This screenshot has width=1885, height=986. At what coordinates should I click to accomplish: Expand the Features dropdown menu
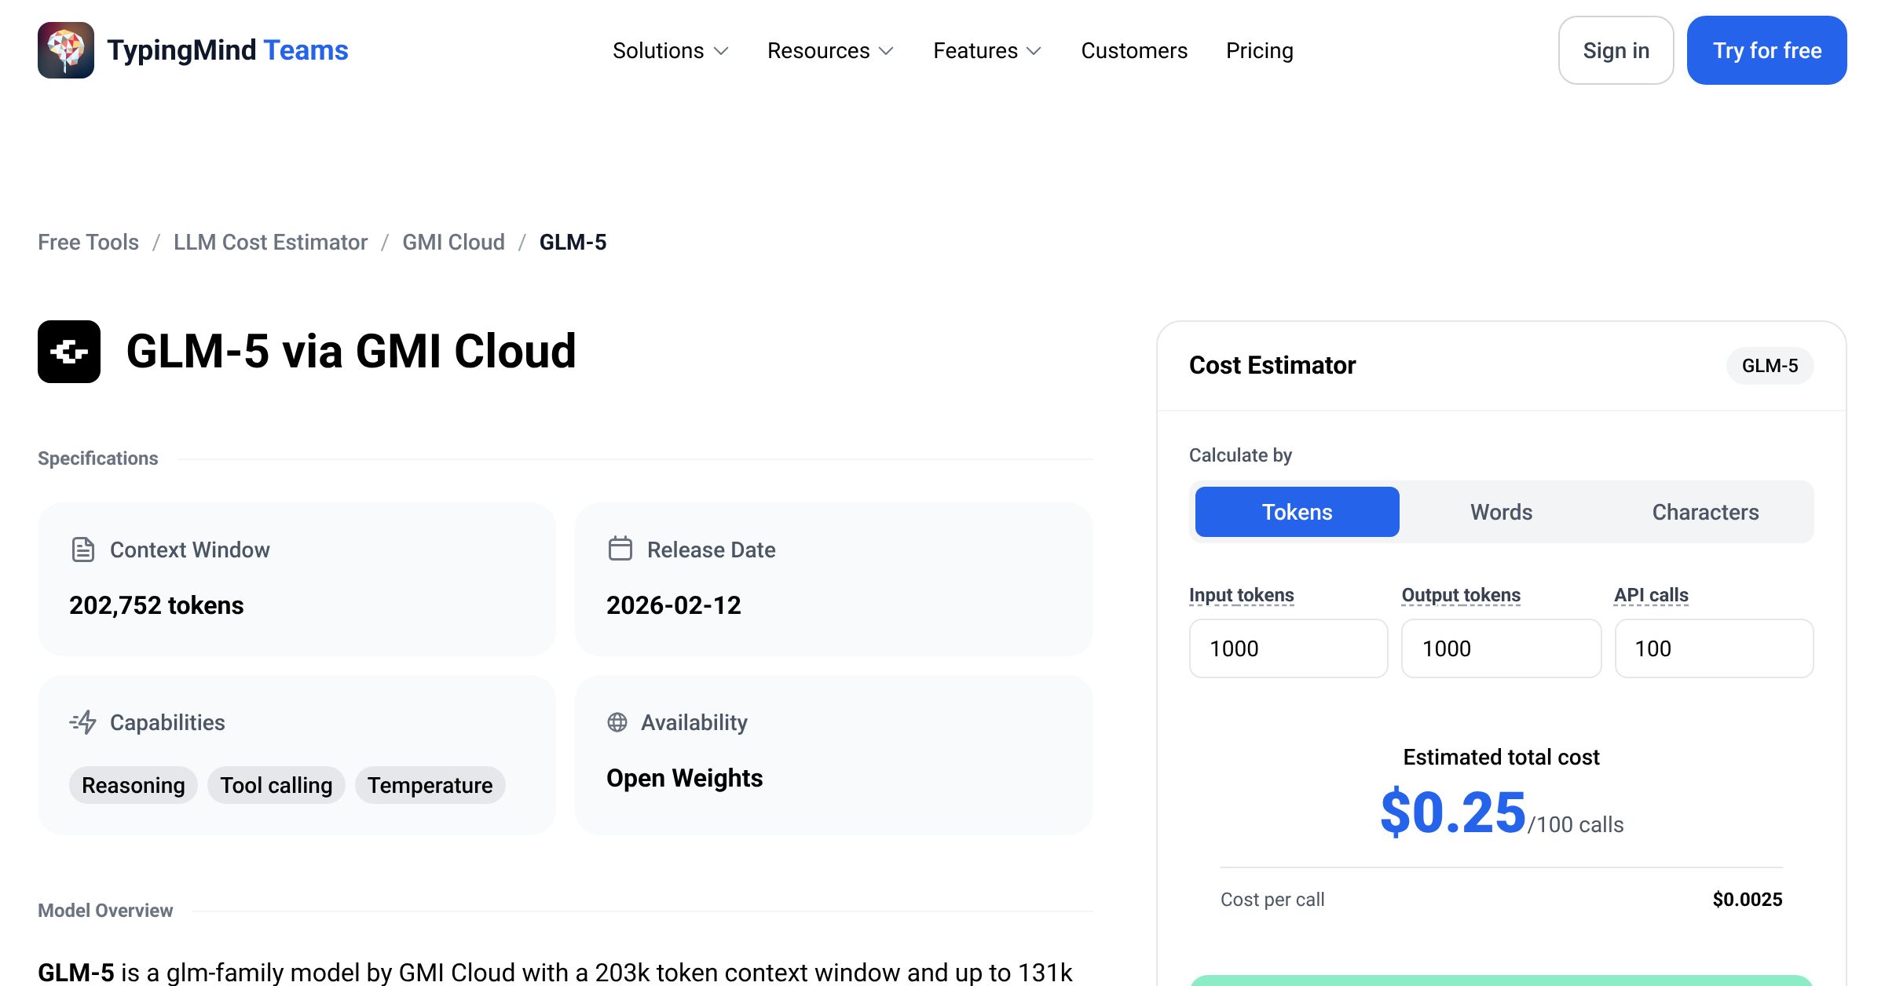(987, 50)
